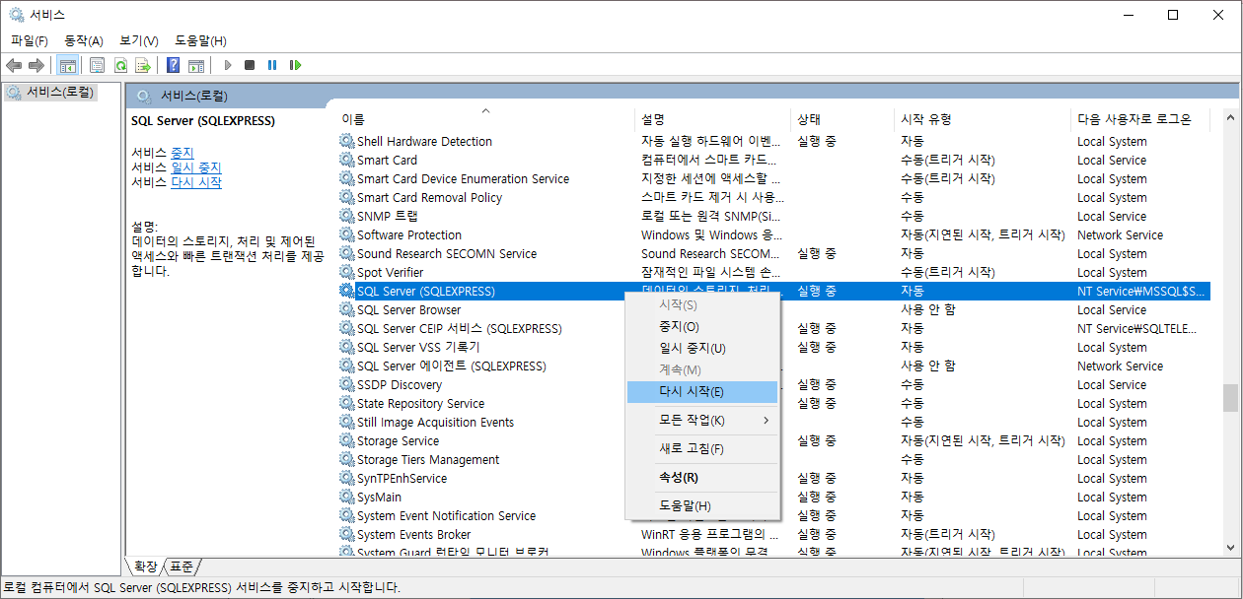Click the 중지 service link
The width and height of the screenshot is (1243, 599).
tap(183, 153)
